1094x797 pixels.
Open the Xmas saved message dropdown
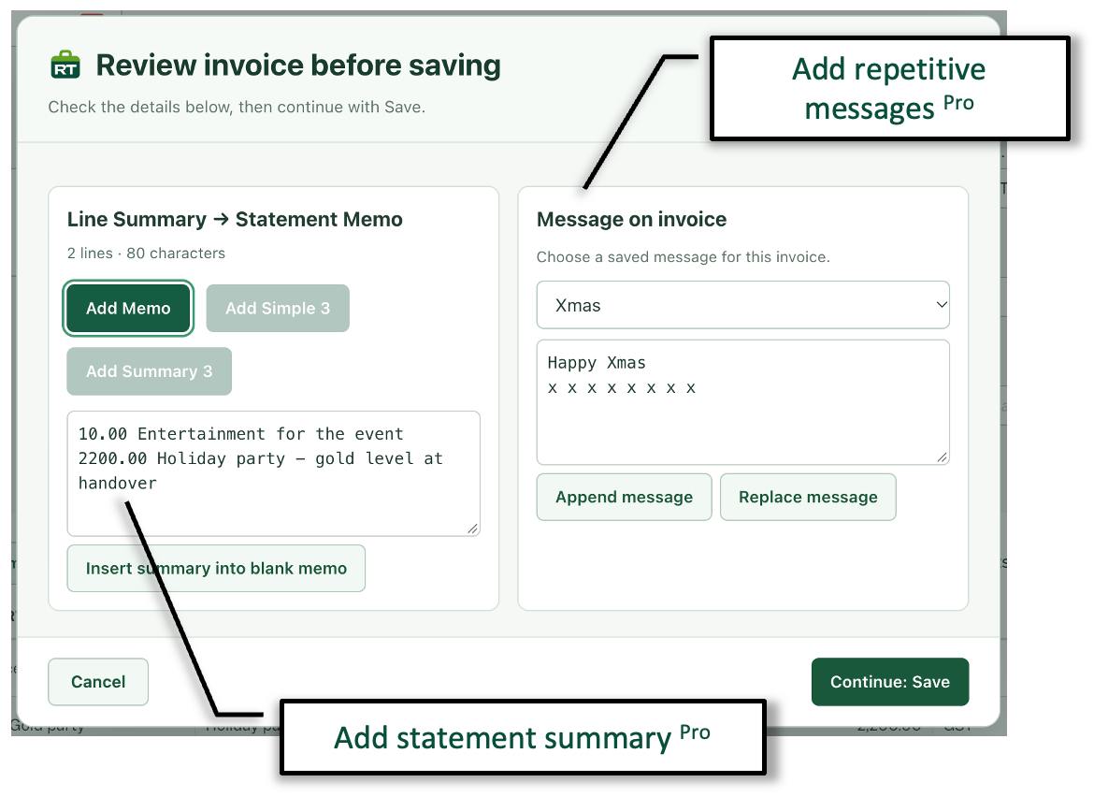743,305
